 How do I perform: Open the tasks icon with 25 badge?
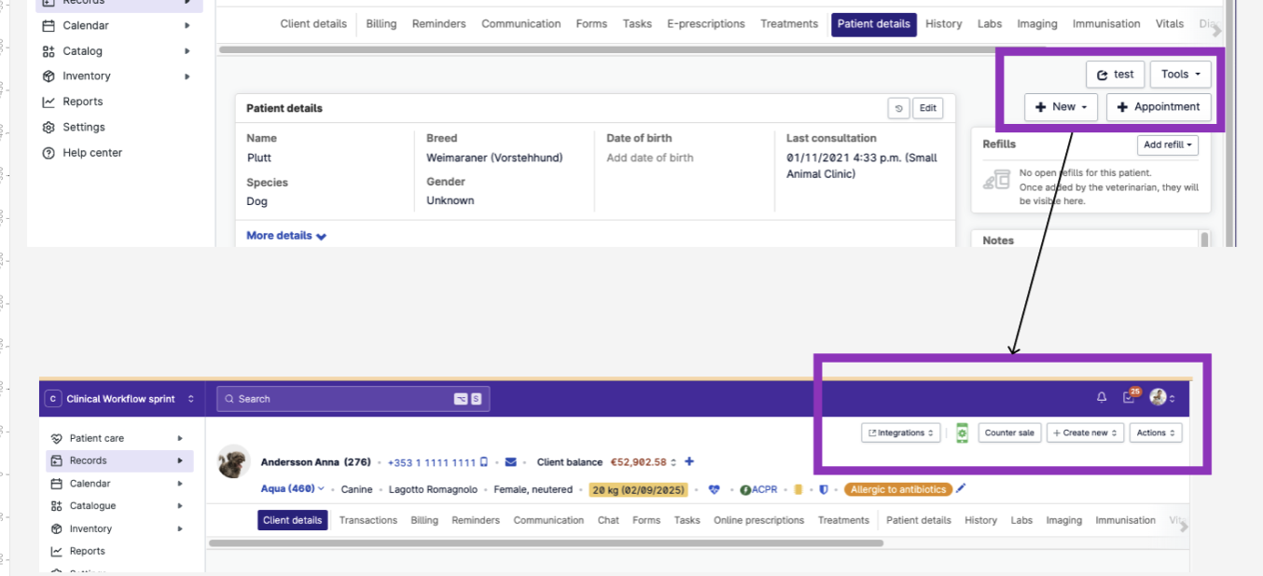1130,398
